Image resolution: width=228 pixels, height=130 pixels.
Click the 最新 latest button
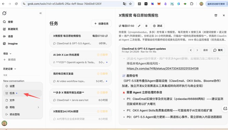pos(206,50)
